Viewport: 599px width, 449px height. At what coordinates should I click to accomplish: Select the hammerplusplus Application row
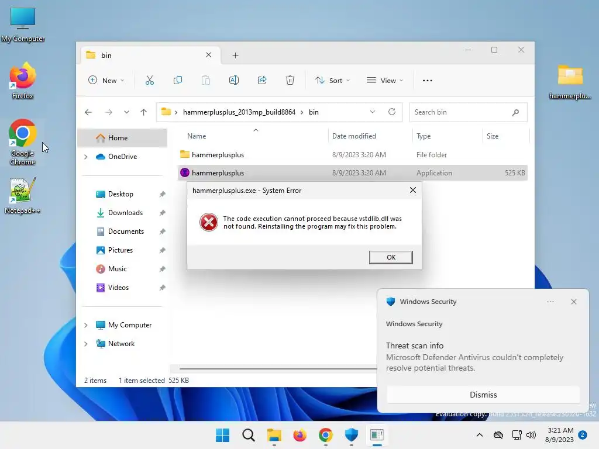pyautogui.click(x=353, y=173)
